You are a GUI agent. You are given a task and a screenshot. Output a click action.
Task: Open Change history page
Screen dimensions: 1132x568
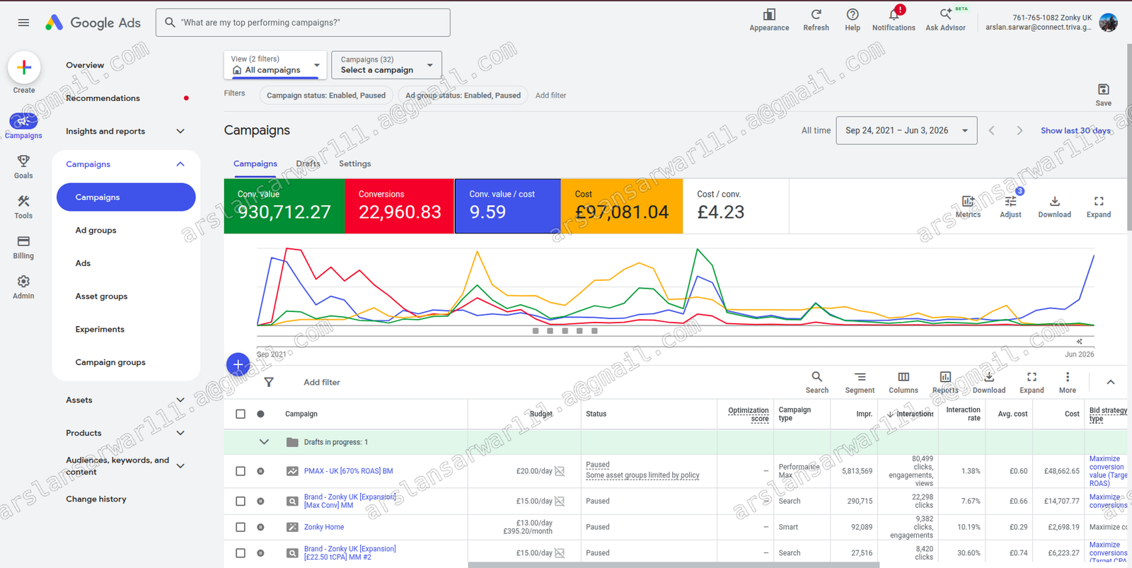click(x=96, y=499)
